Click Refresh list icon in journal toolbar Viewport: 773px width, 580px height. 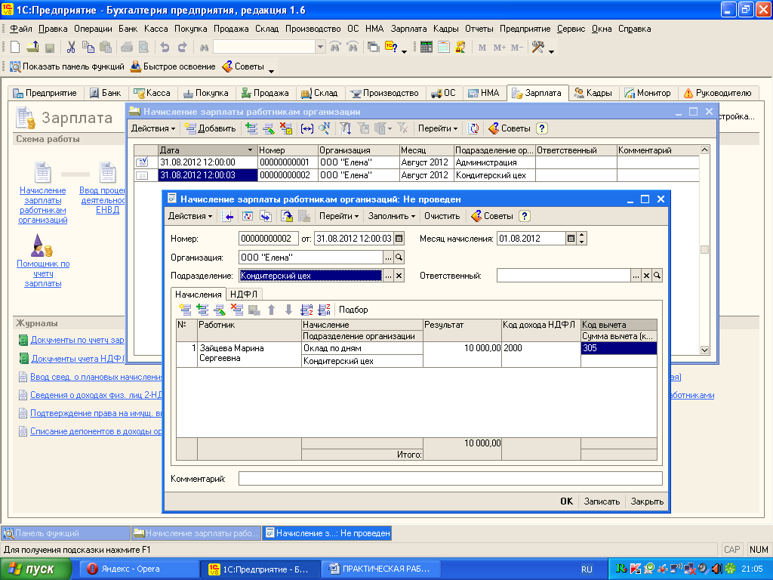pos(474,128)
